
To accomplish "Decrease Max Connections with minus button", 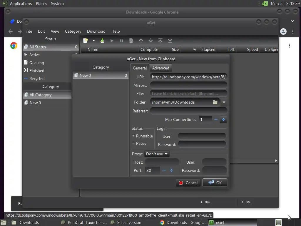I will [216, 119].
